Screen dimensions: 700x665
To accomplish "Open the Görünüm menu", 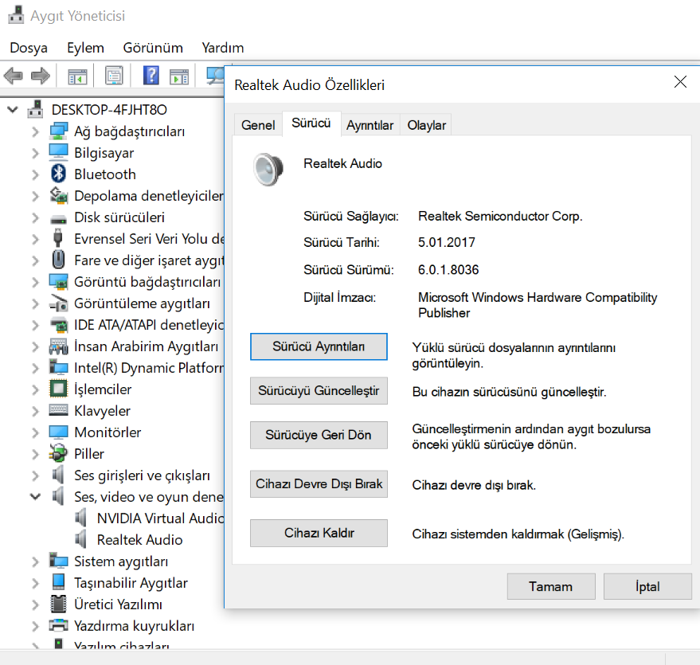I will (x=153, y=48).
